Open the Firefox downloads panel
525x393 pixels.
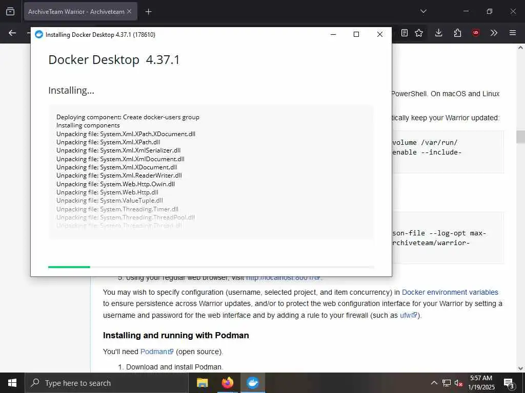pyautogui.click(x=439, y=33)
